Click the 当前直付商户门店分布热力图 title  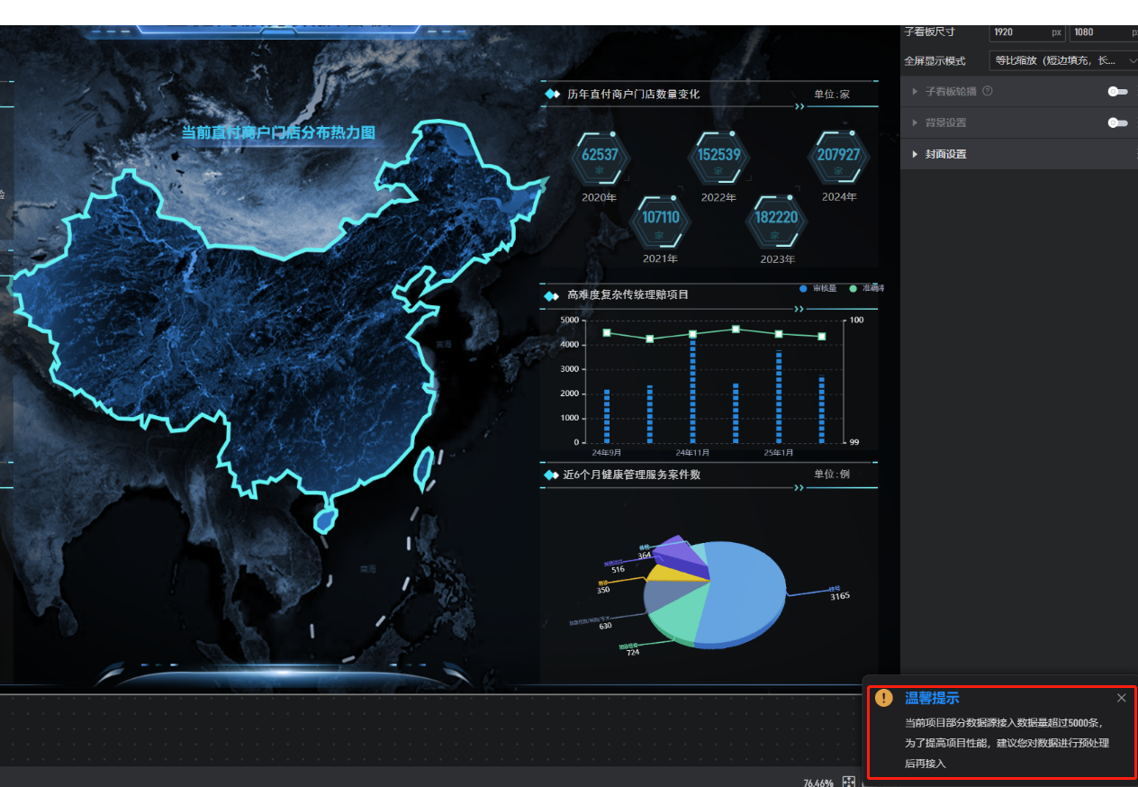pos(278,132)
